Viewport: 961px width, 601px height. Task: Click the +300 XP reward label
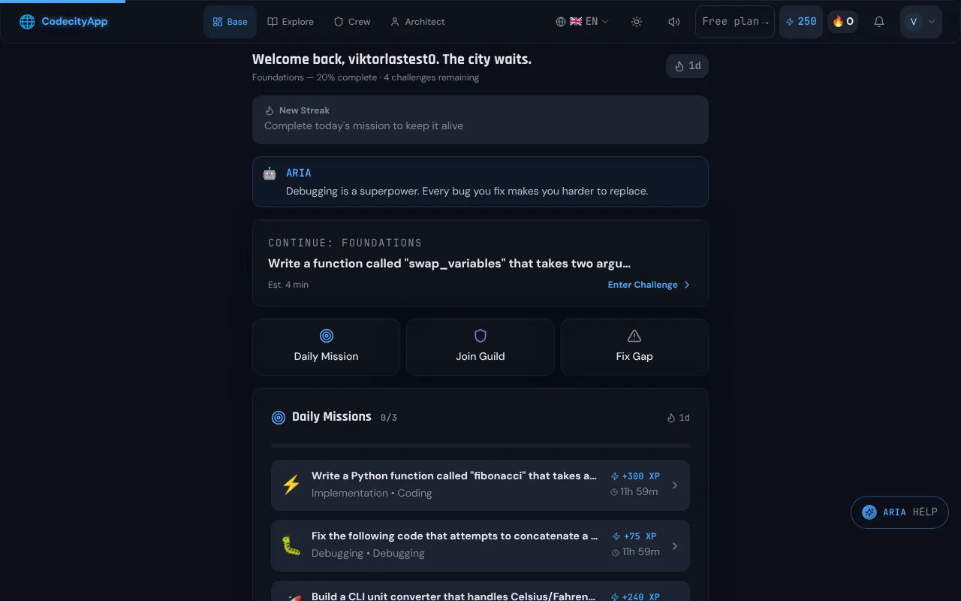coord(635,476)
